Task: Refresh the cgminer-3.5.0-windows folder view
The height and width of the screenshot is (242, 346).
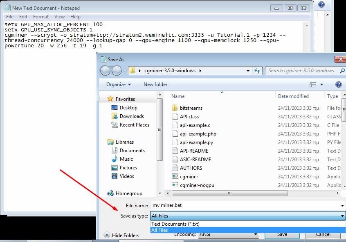Action: pyautogui.click(x=257, y=71)
